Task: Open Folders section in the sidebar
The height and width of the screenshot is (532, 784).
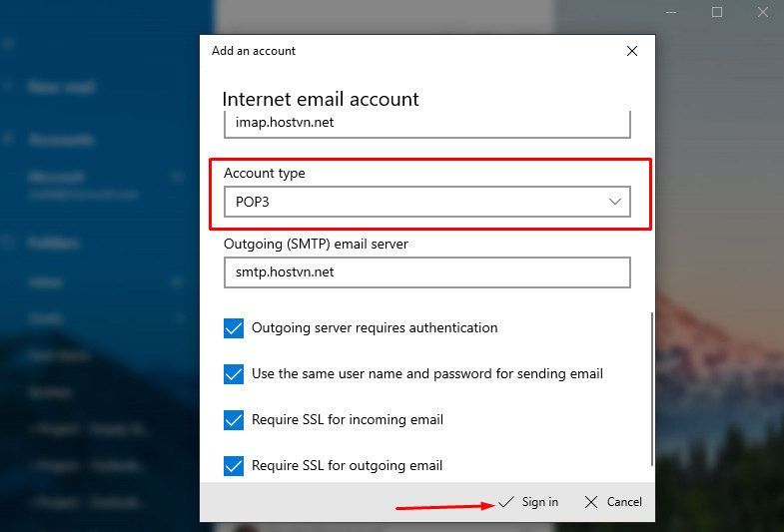Action: pyautogui.click(x=54, y=243)
